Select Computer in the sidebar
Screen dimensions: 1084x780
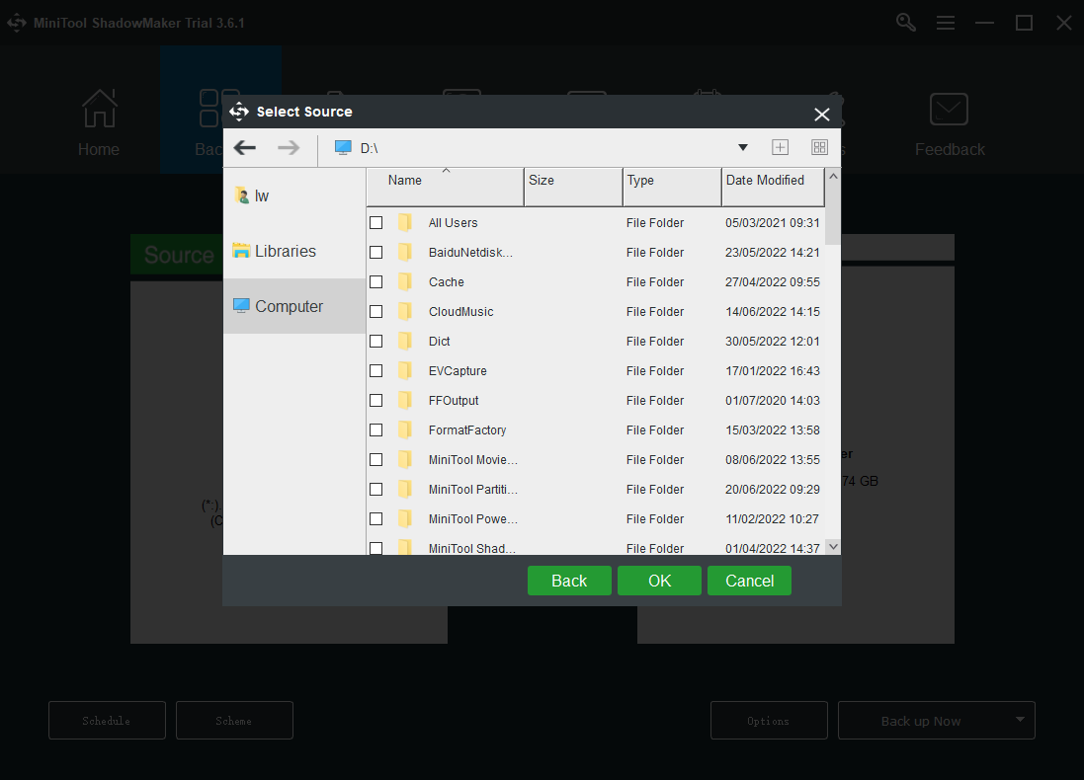point(294,306)
